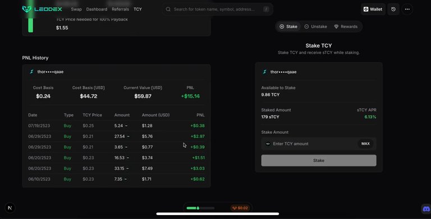Click the 6.13% sTCY APR value
Image resolution: width=431 pixels, height=219 pixels.
pyautogui.click(x=370, y=117)
